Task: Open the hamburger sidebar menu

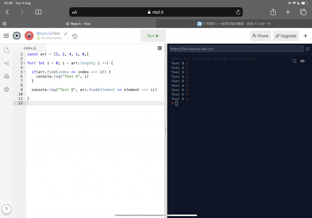Action: tap(6, 36)
